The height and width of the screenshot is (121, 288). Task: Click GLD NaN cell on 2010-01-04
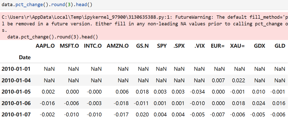pos(280,80)
